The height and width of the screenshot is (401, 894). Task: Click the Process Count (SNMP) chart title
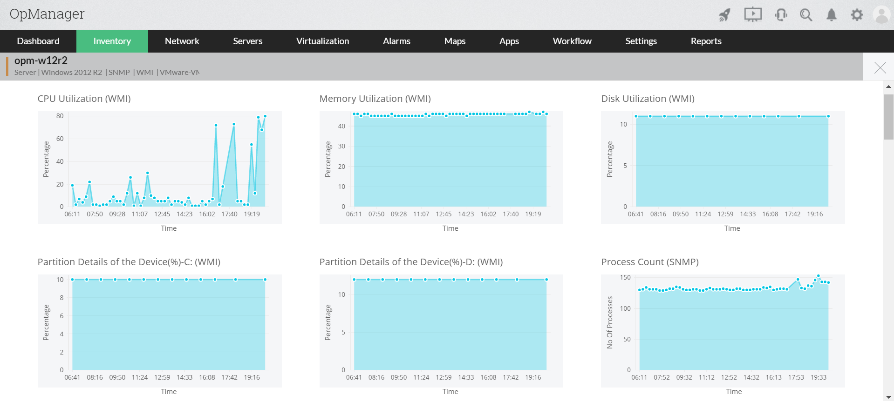pos(650,262)
